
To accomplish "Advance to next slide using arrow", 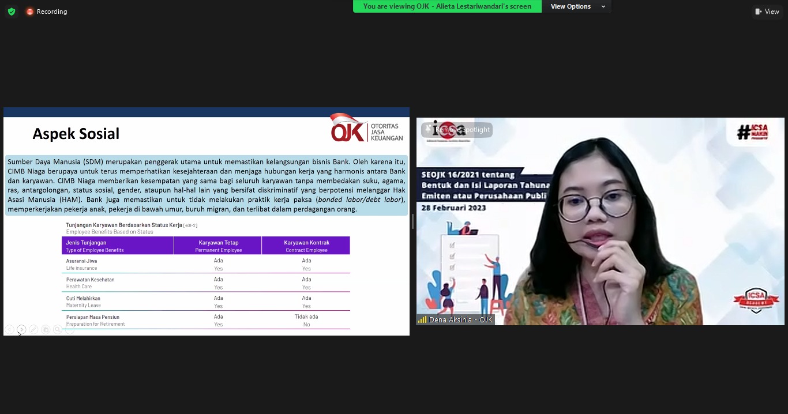I will click(x=21, y=329).
